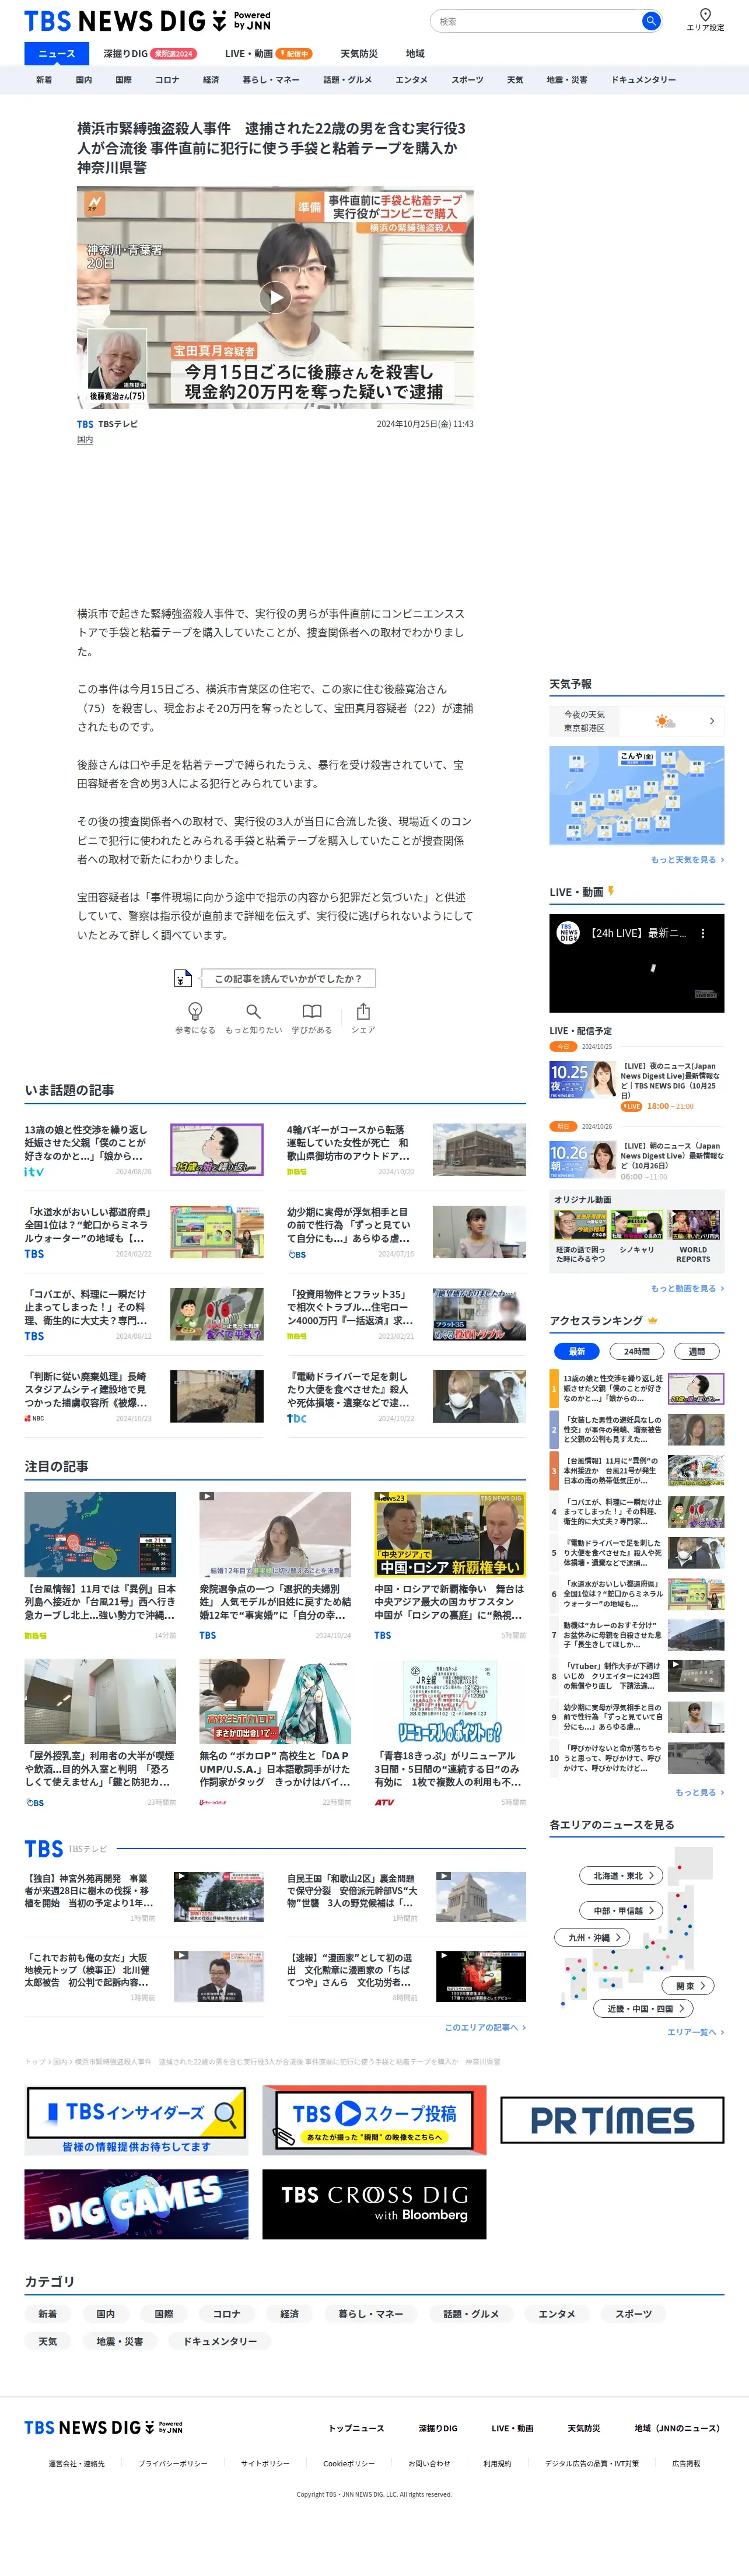749x2576 pixels.
Task: Open the PR TIMES banner
Action: coord(612,2121)
